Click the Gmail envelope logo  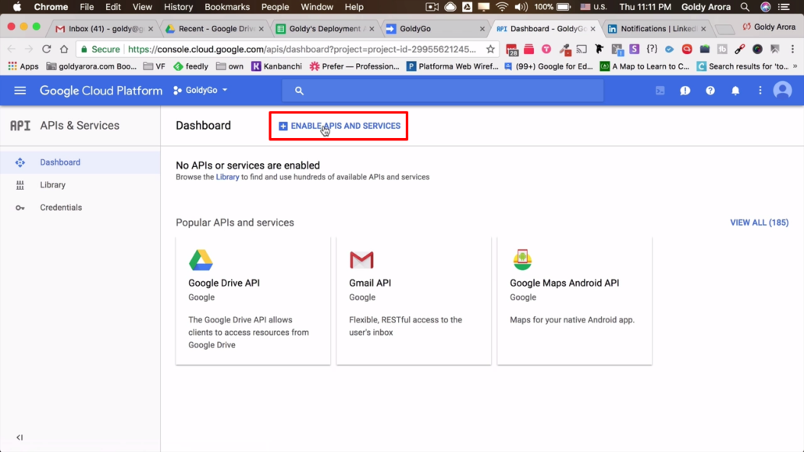point(361,260)
